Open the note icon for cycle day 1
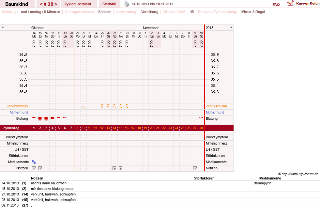 pos(34,168)
